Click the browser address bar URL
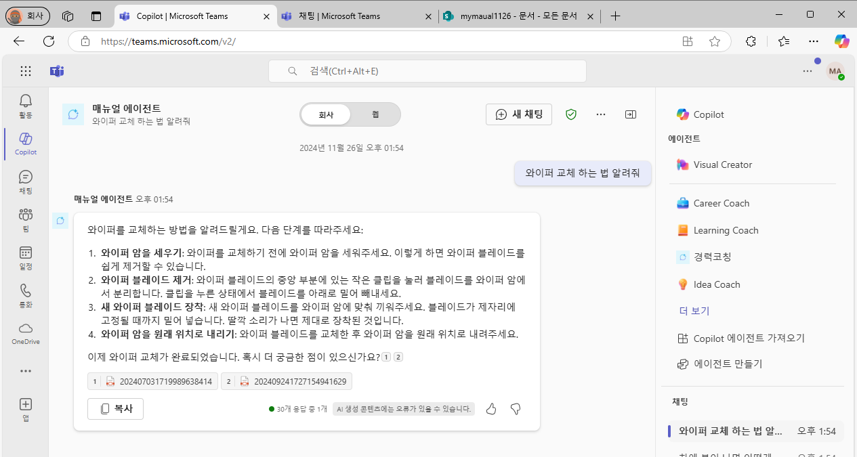The image size is (857, 457). [168, 41]
